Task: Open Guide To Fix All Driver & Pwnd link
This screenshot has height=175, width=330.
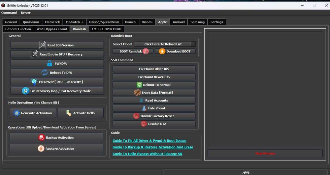Action: pos(149,141)
